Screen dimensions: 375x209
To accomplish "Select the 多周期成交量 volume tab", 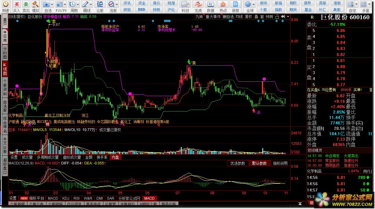I will point(48,157).
